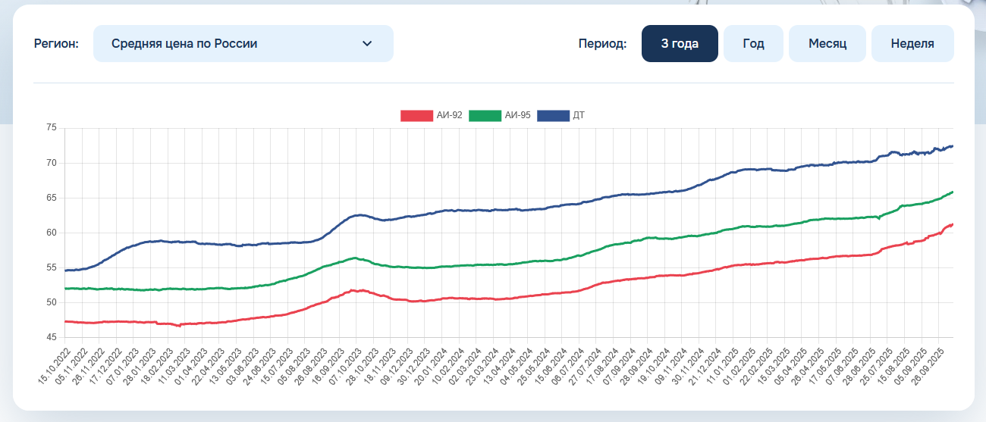This screenshot has height=422, width=986.
Task: Set period to "Неделя"
Action: pyautogui.click(x=912, y=44)
